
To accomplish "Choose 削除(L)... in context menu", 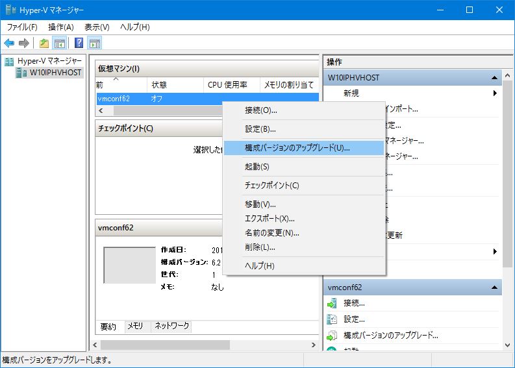I will (x=304, y=247).
